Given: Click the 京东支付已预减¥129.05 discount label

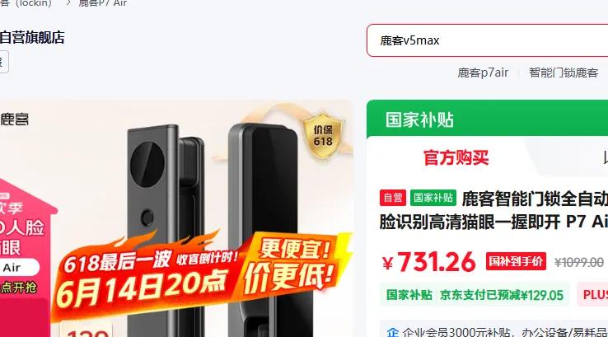Looking at the screenshot, I should [x=502, y=295].
